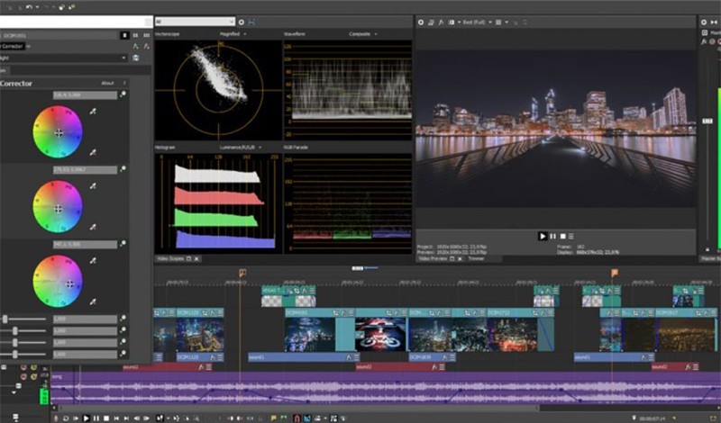
Task: Click the undo arrow in top toolbar
Action: tap(31, 6)
